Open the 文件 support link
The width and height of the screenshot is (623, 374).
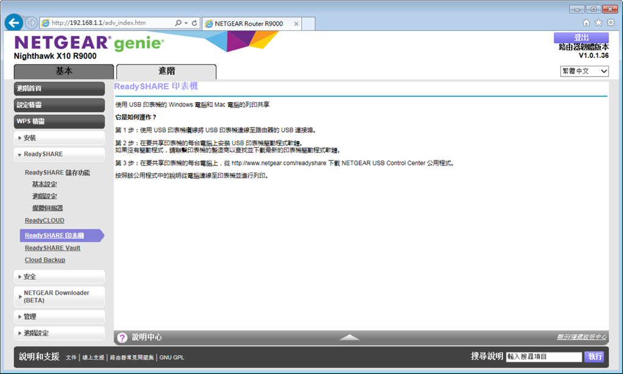tap(71, 358)
